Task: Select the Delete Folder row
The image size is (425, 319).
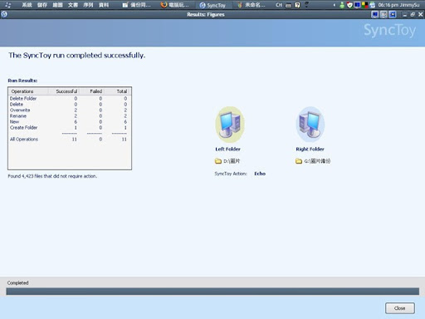Action: click(69, 98)
